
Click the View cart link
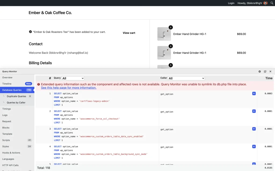pyautogui.click(x=129, y=33)
